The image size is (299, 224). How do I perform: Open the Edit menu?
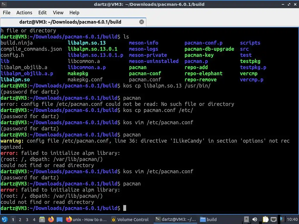(42, 13)
